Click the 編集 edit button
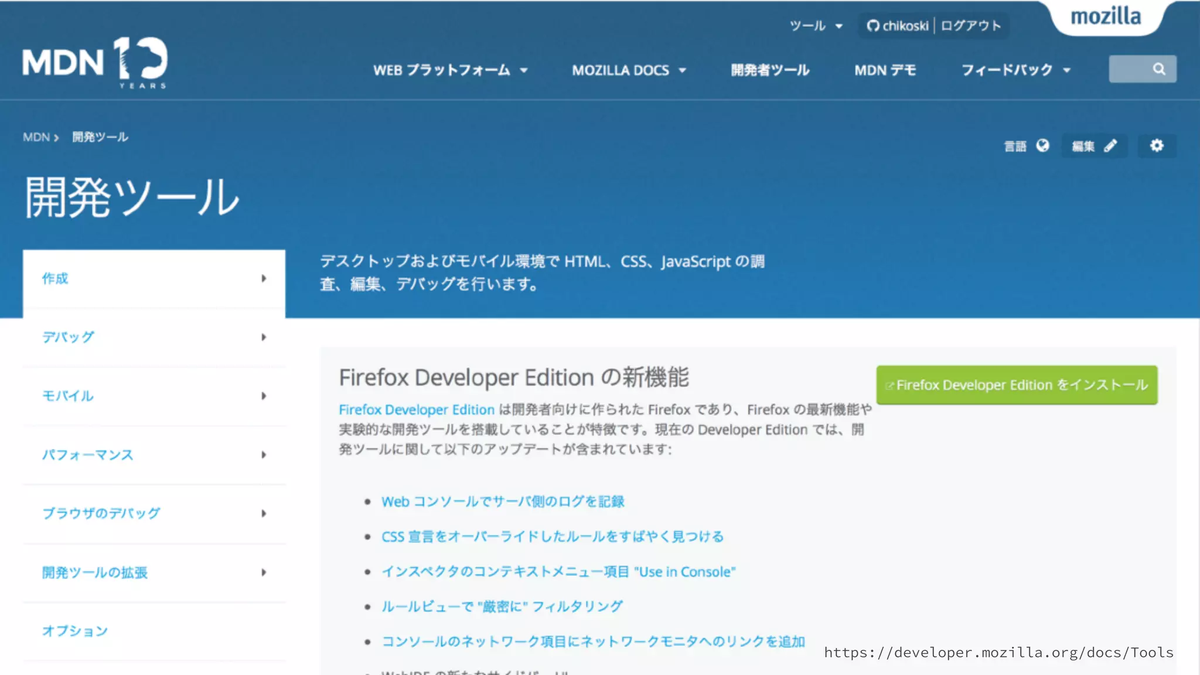This screenshot has height=675, width=1200. pos(1095,145)
